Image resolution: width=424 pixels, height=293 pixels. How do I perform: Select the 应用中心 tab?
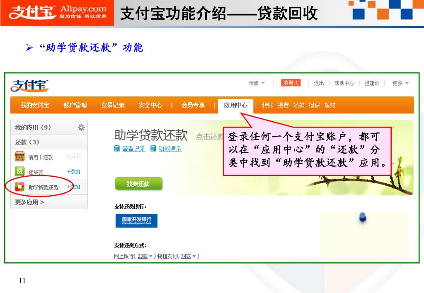click(235, 105)
